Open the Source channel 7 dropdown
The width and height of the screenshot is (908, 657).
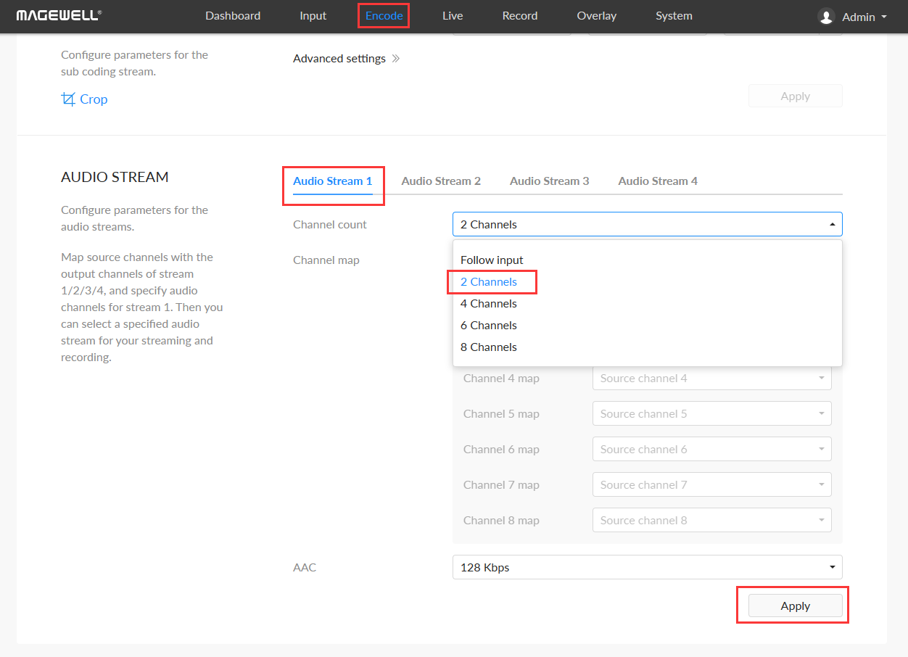pos(711,484)
